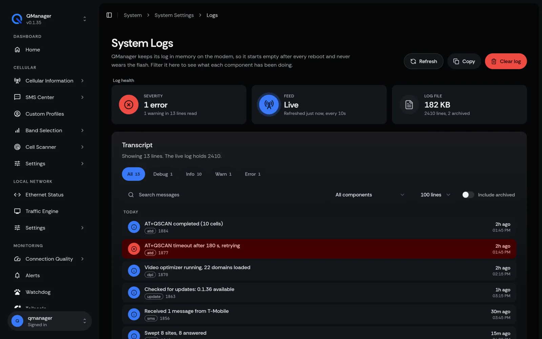The height and width of the screenshot is (339, 542).
Task: Show only Warn entries tab
Action: [x=223, y=174]
